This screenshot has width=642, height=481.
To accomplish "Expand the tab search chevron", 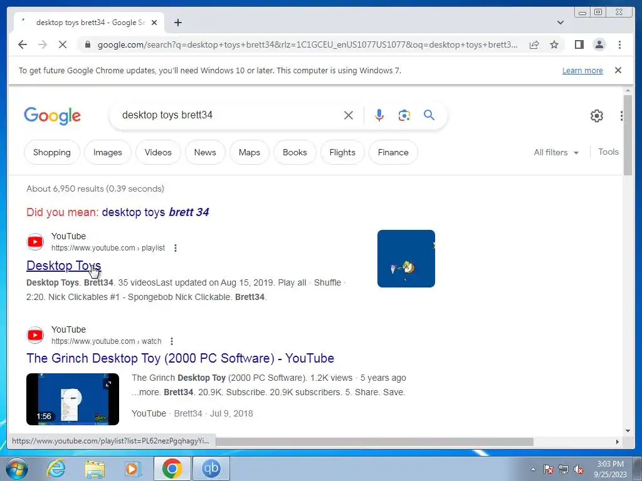I will pyautogui.click(x=560, y=23).
